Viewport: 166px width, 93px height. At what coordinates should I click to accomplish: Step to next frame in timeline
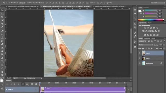[x=19, y=84]
